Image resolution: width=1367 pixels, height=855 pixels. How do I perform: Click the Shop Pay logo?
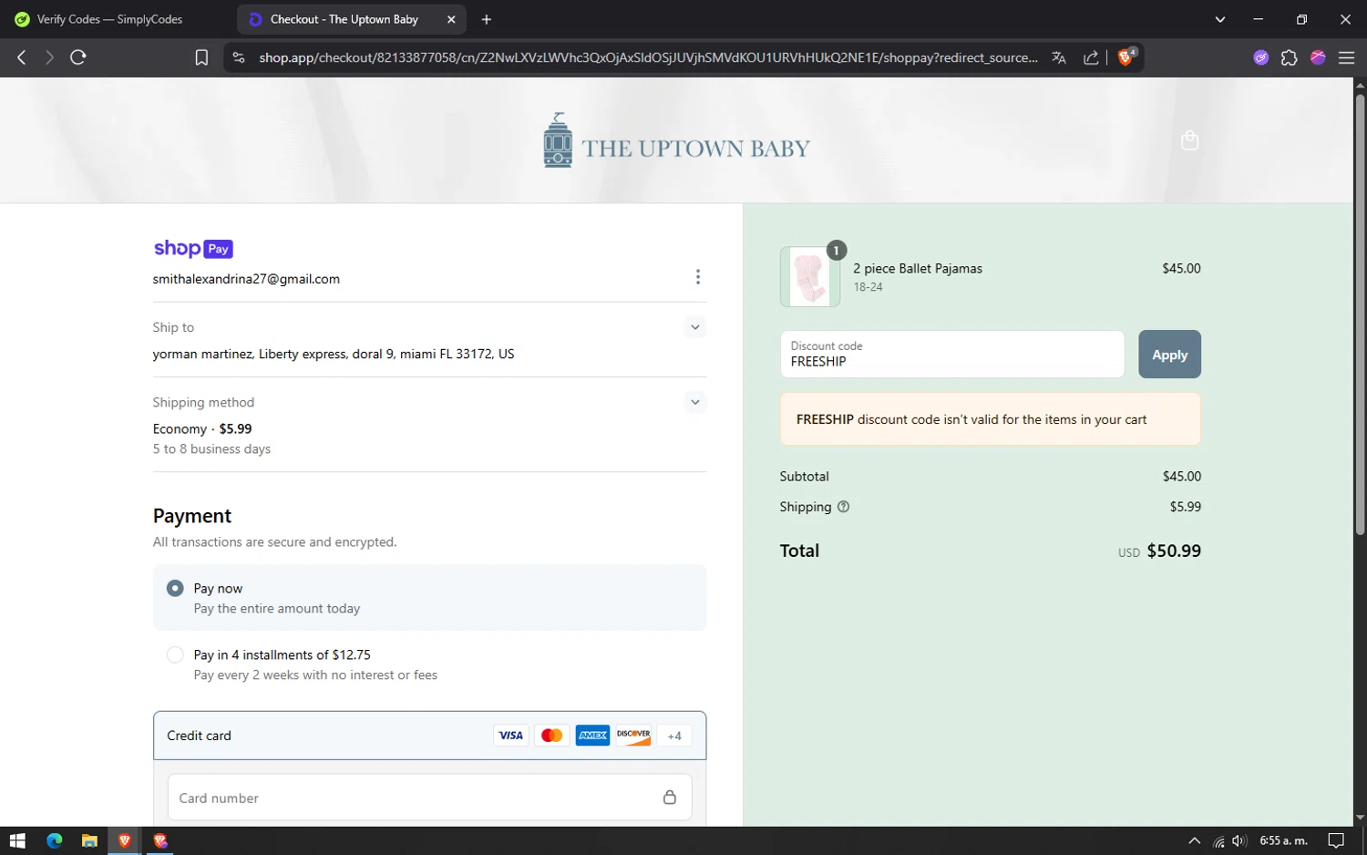pos(193,249)
